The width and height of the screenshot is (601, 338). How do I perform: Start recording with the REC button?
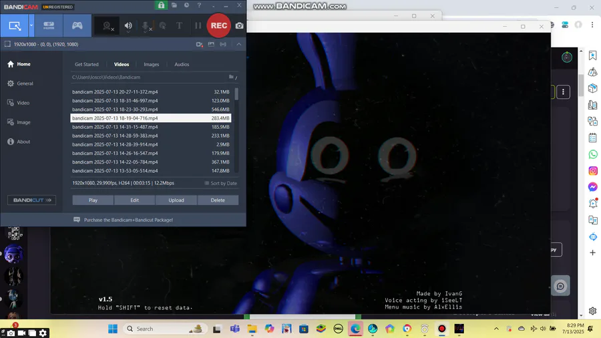click(219, 25)
